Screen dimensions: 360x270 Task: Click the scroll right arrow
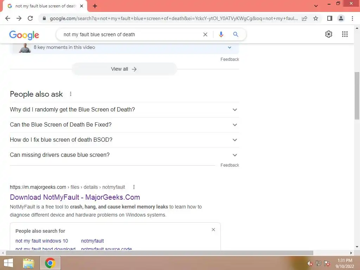tap(351, 253)
